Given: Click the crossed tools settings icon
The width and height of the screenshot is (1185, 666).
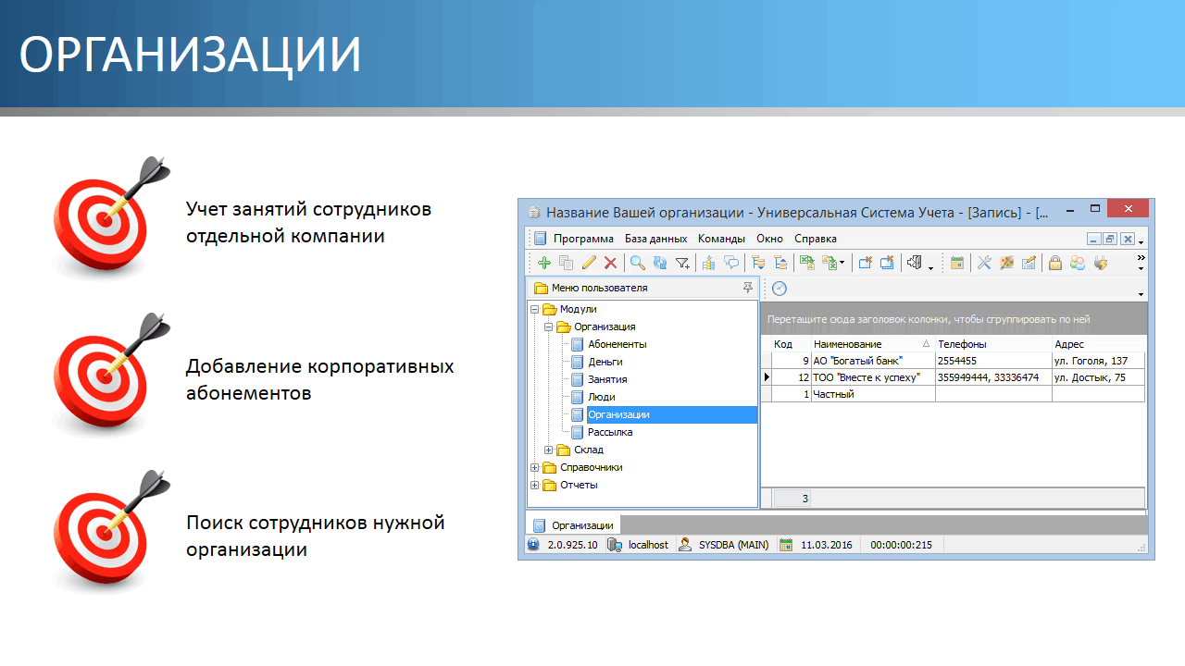Looking at the screenshot, I should click(984, 263).
